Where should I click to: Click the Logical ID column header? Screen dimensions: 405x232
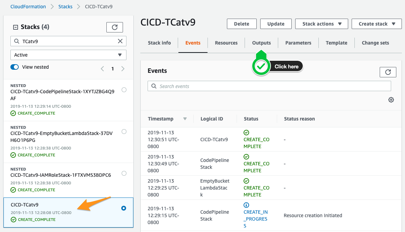(212, 119)
